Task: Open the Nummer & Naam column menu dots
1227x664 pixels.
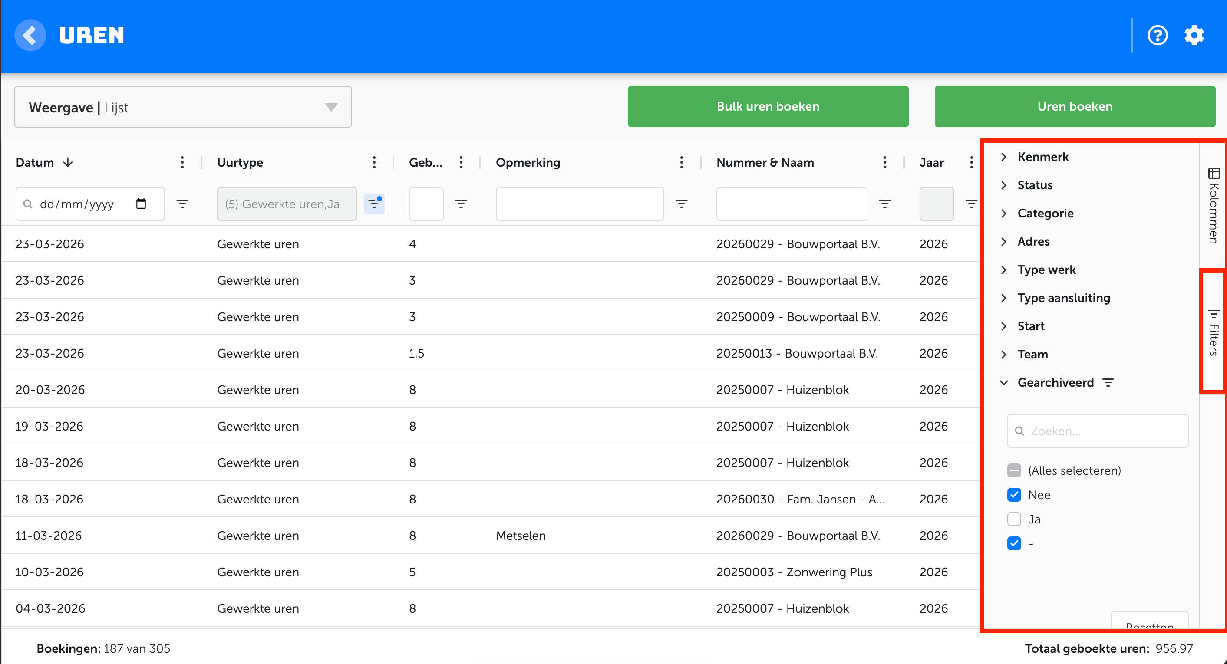Action: click(x=884, y=162)
